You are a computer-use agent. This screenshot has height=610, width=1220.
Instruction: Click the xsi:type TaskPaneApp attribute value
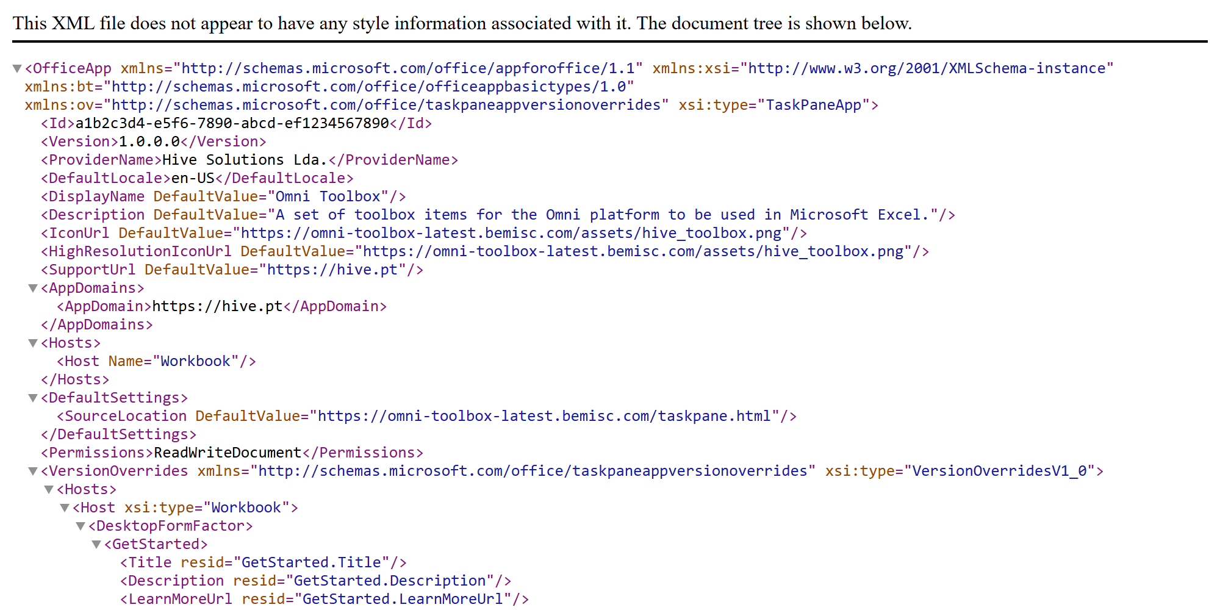(813, 105)
